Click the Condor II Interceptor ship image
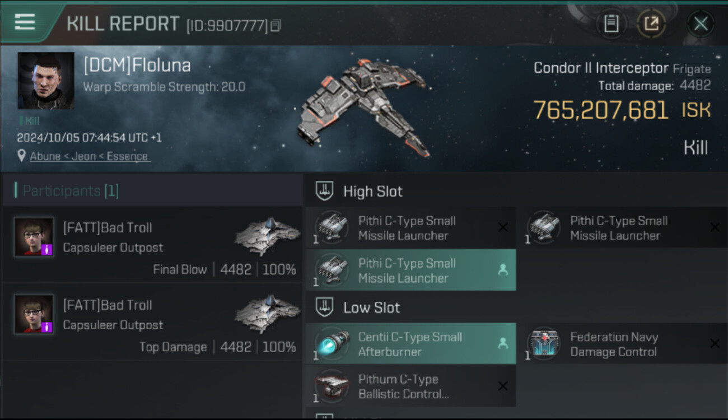The image size is (728, 420). click(364, 106)
